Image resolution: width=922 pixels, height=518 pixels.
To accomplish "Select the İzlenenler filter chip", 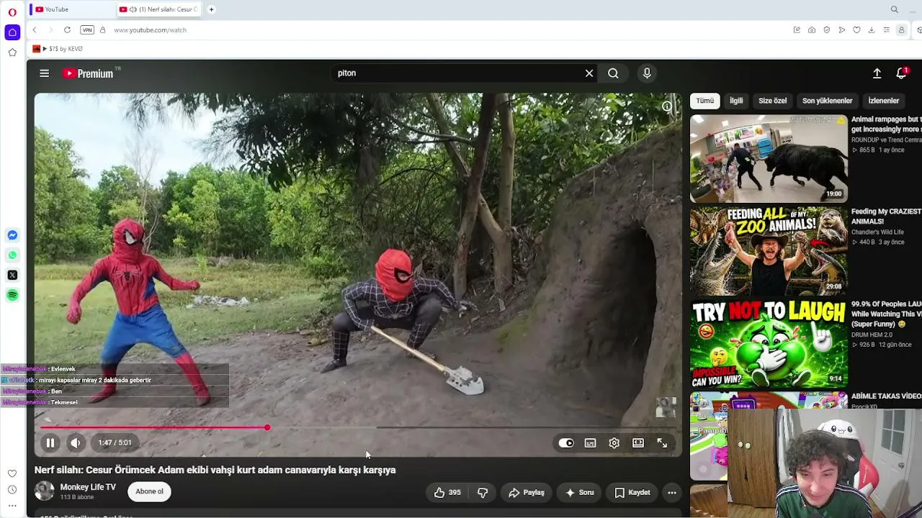I will [884, 101].
